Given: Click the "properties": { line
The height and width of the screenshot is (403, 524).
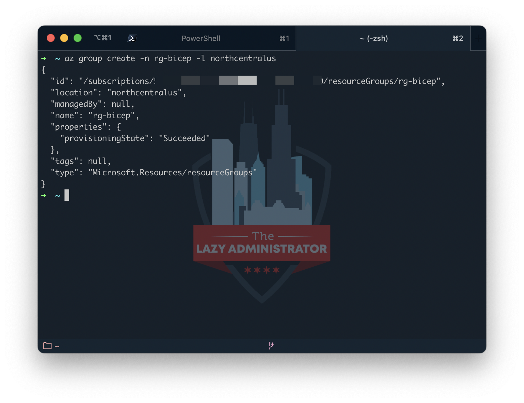Looking at the screenshot, I should (86, 127).
